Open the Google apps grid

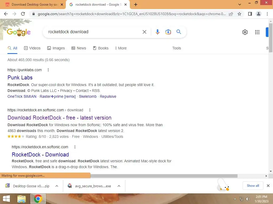click(257, 32)
